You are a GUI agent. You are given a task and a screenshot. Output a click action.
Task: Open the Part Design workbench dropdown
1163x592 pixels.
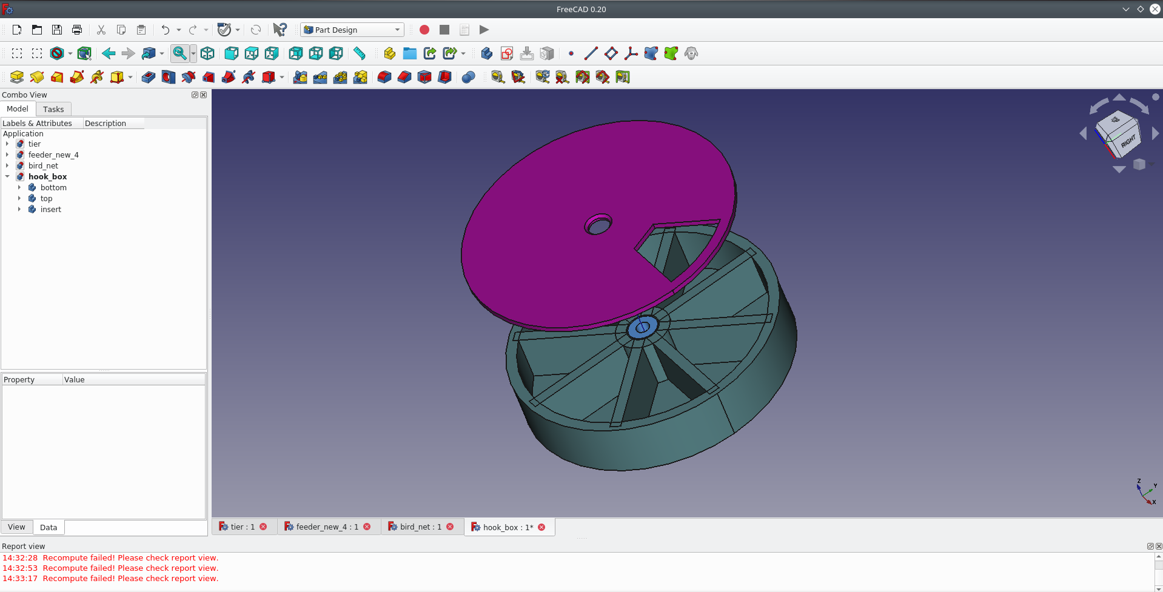[352, 30]
